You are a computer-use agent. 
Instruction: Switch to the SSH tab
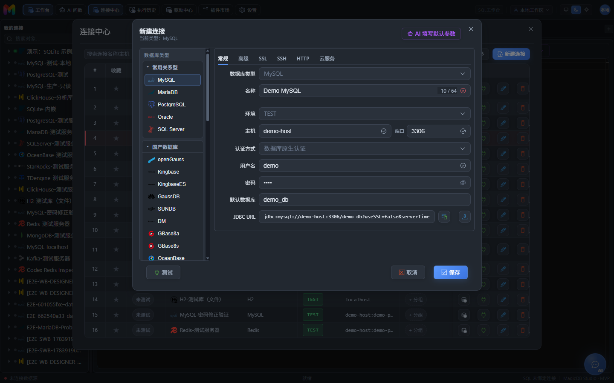[282, 59]
